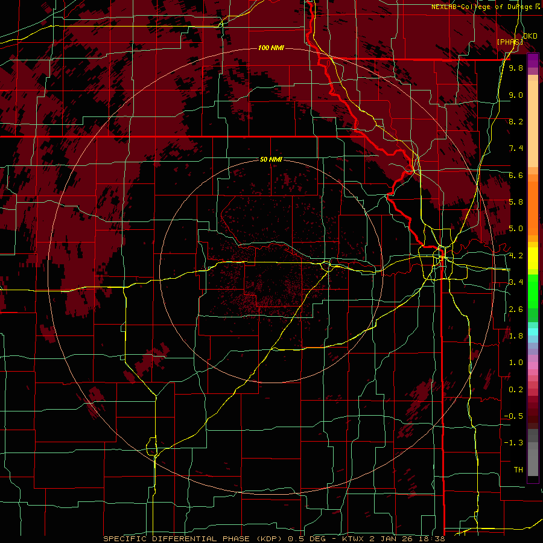Pick the yellow band of the color bar

point(533,258)
